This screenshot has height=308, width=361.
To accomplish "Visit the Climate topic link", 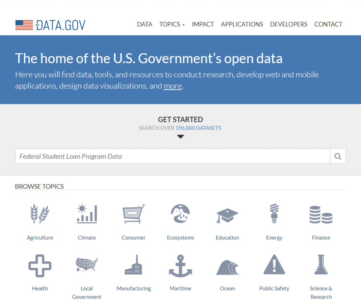I will click(87, 238).
